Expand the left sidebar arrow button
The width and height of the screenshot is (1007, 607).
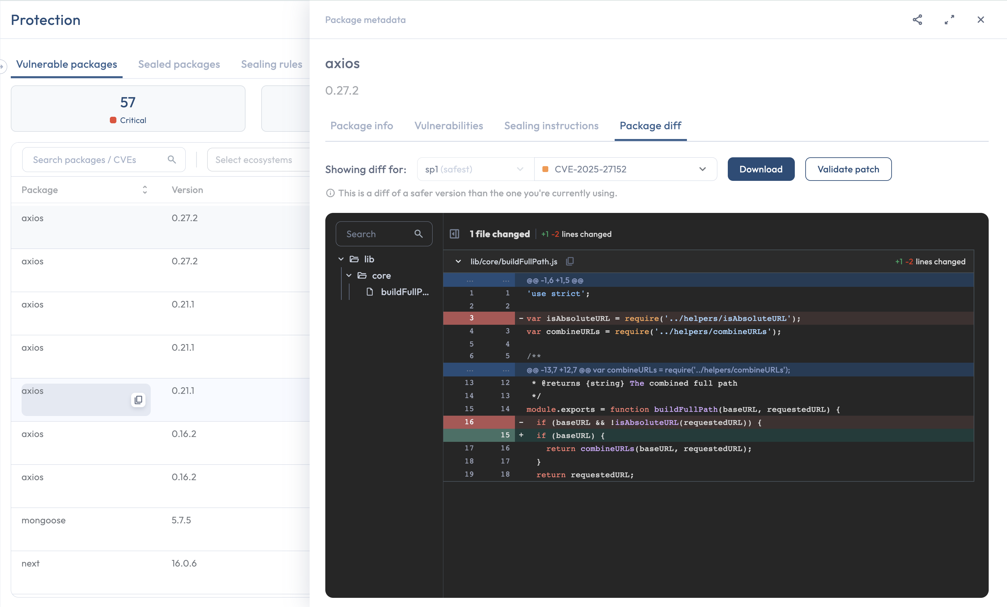[3, 66]
